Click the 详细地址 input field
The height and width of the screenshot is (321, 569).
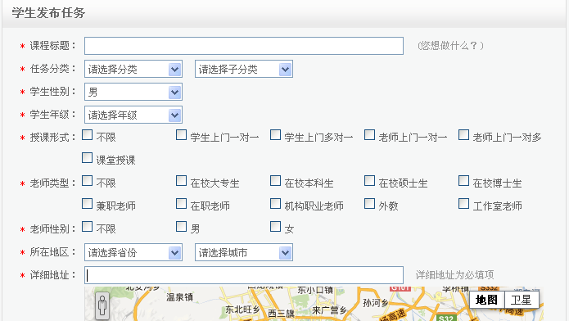(244, 275)
